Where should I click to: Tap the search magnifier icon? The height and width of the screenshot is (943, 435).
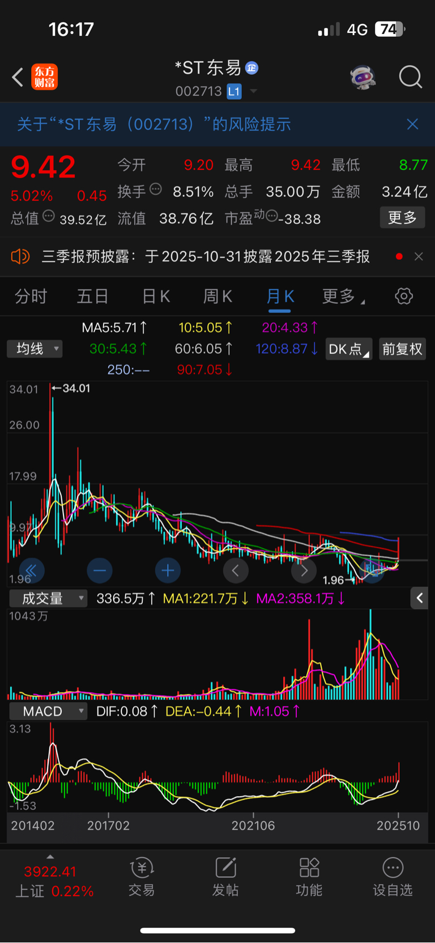point(411,77)
